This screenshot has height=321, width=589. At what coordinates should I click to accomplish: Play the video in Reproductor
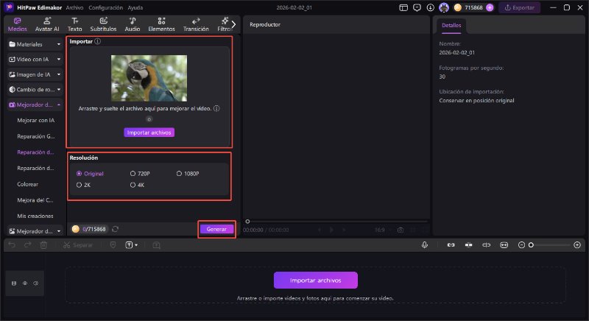tap(331, 230)
